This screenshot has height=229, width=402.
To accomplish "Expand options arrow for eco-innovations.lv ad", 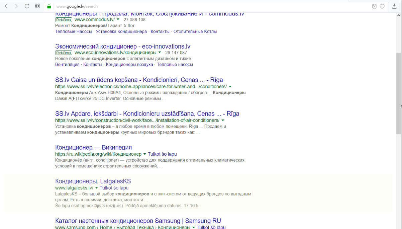I will 160,53.
